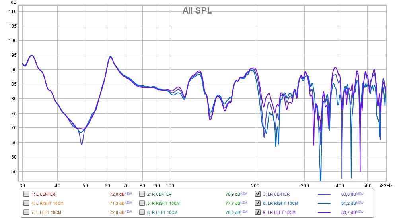Click the R RIGHT 10CM legend label
Image resolution: width=395 pixels, height=218 pixels.
(x=163, y=203)
